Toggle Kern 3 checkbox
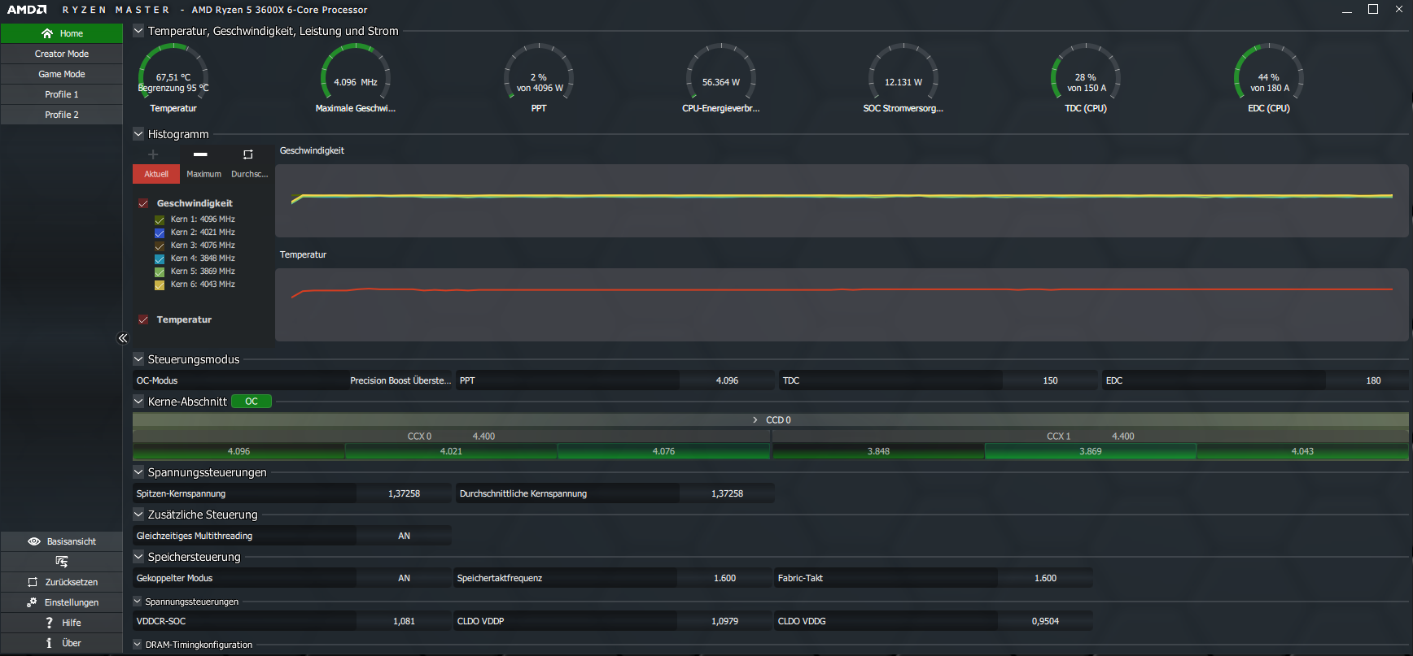Image resolution: width=1413 pixels, height=656 pixels. click(x=160, y=245)
